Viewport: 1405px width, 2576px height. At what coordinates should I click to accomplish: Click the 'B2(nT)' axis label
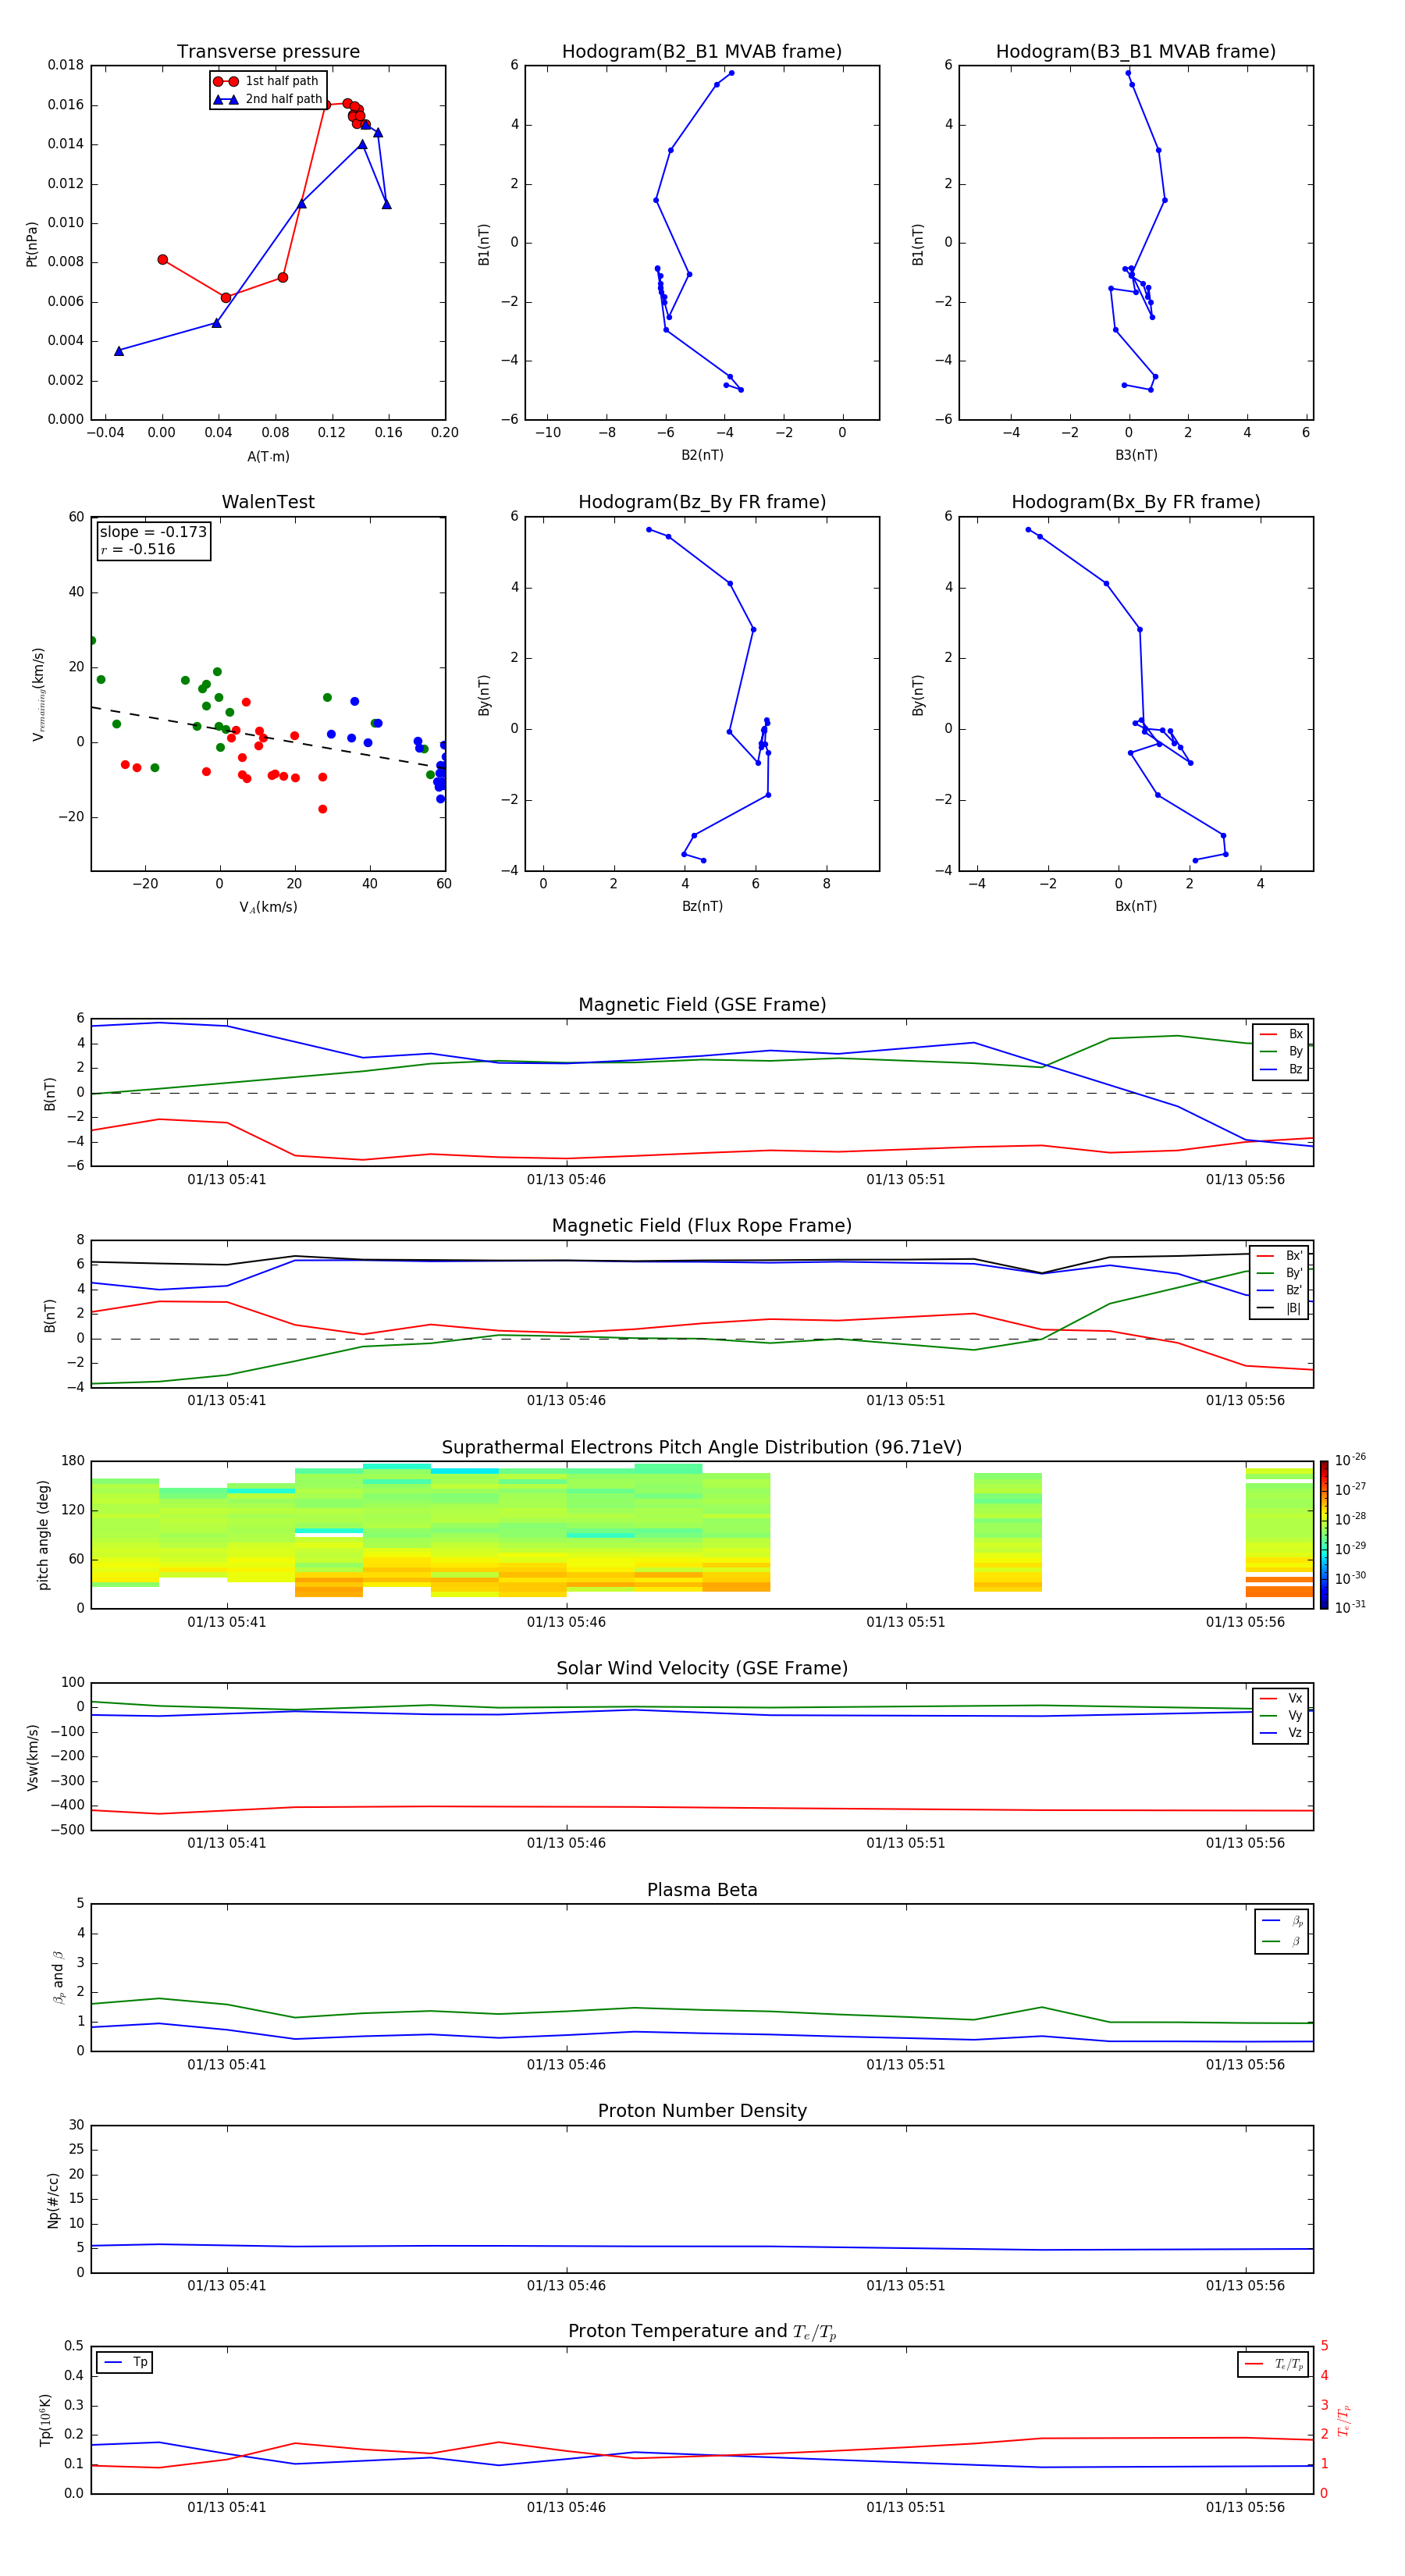(x=702, y=455)
